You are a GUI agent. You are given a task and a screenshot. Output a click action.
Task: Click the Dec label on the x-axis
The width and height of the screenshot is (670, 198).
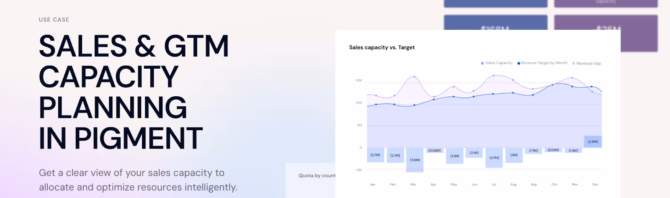(595, 184)
